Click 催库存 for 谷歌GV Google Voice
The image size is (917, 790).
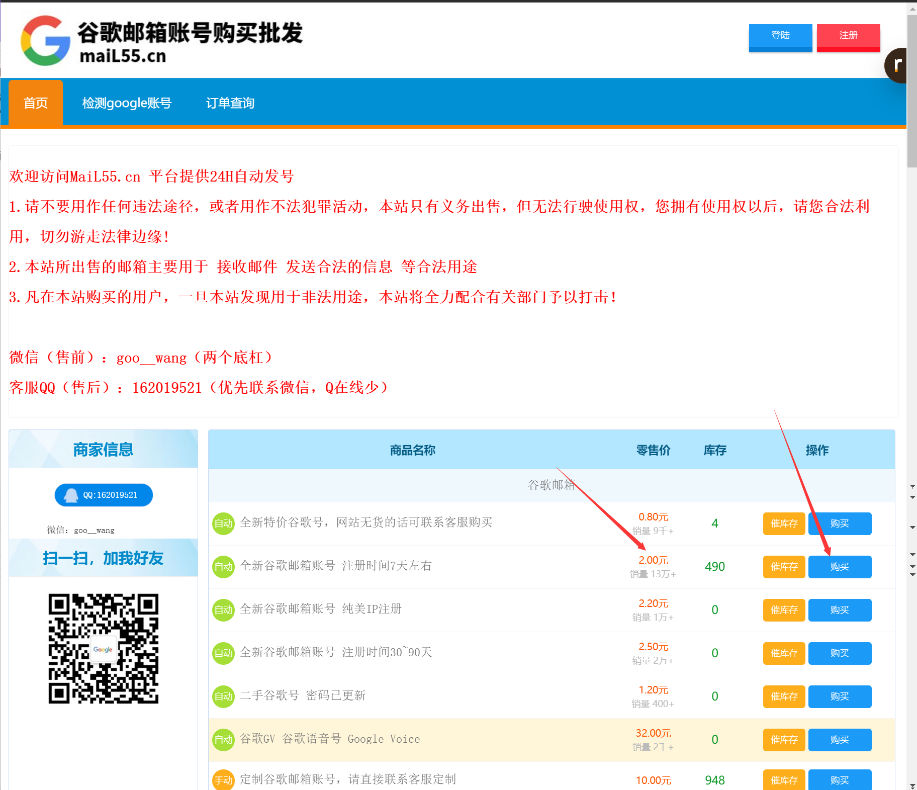(x=784, y=740)
